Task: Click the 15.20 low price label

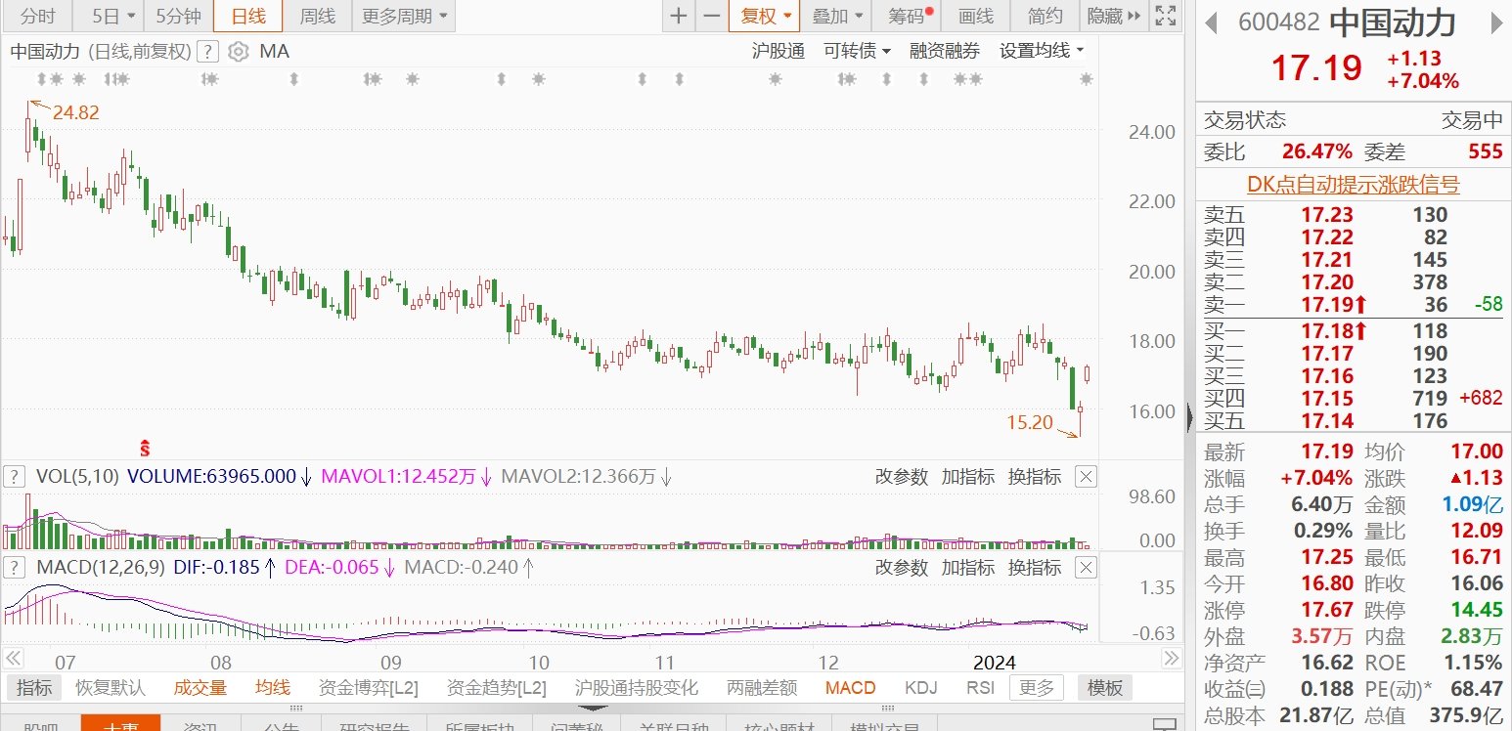Action: pyautogui.click(x=1031, y=422)
